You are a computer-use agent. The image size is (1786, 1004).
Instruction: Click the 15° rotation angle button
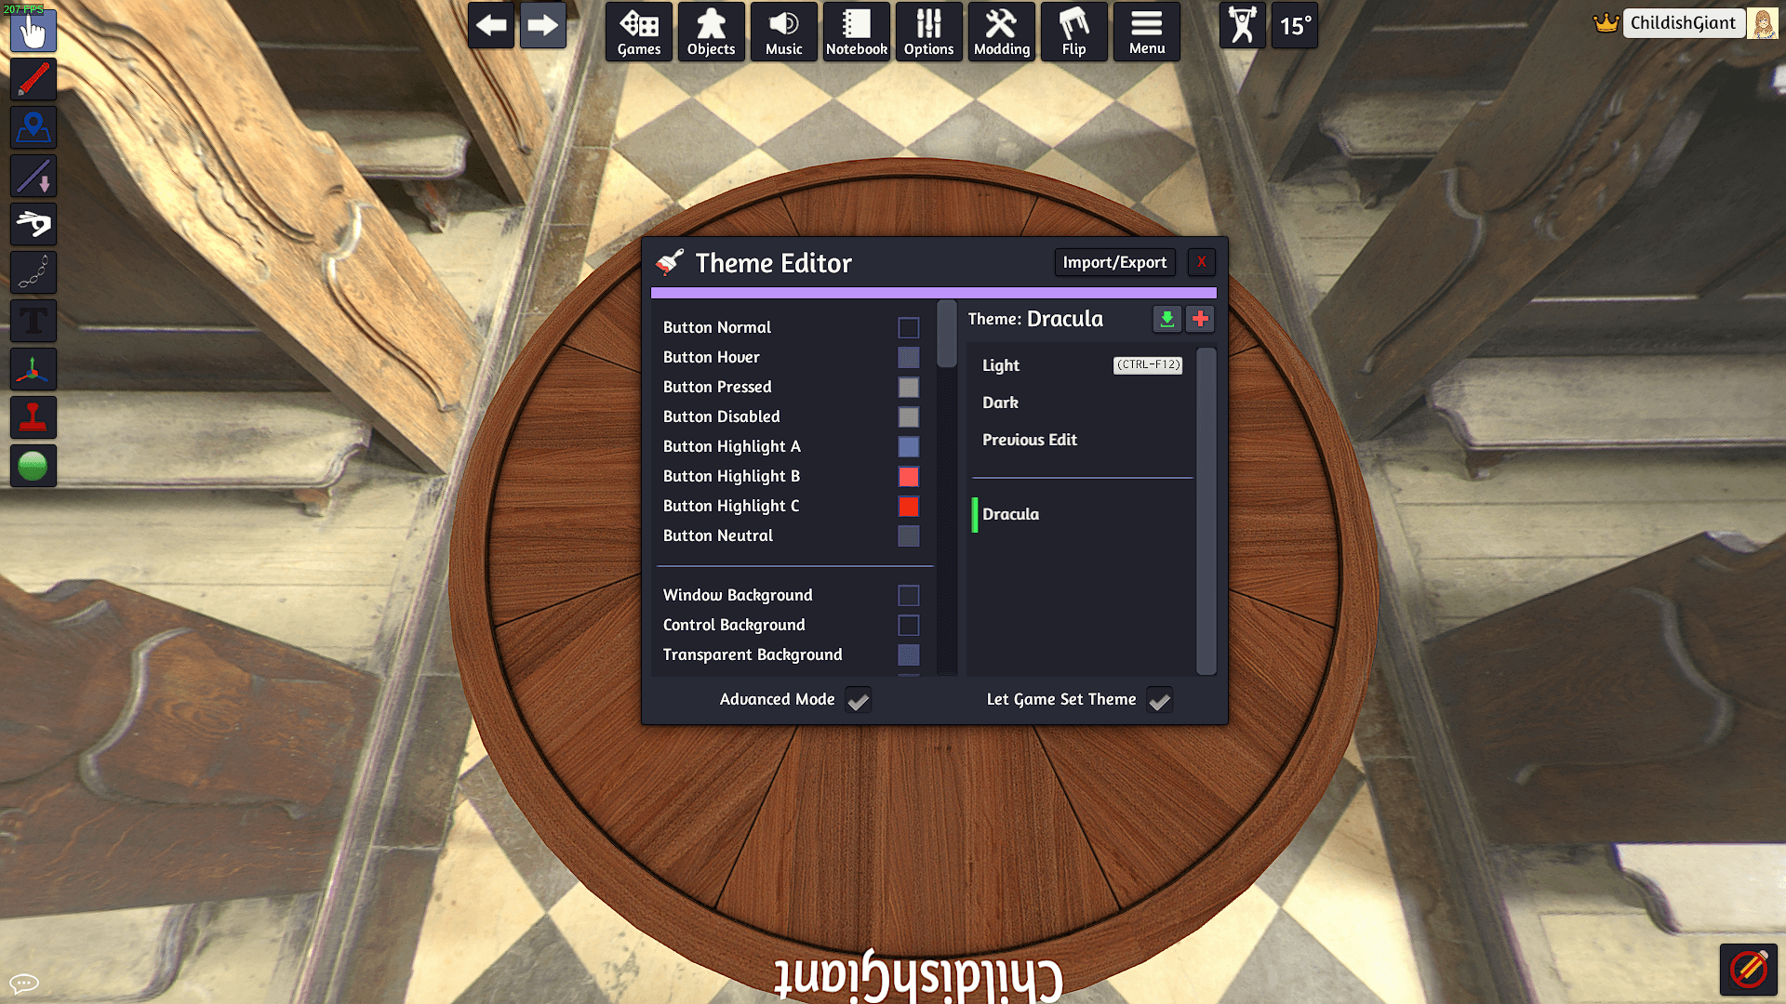[x=1295, y=25]
